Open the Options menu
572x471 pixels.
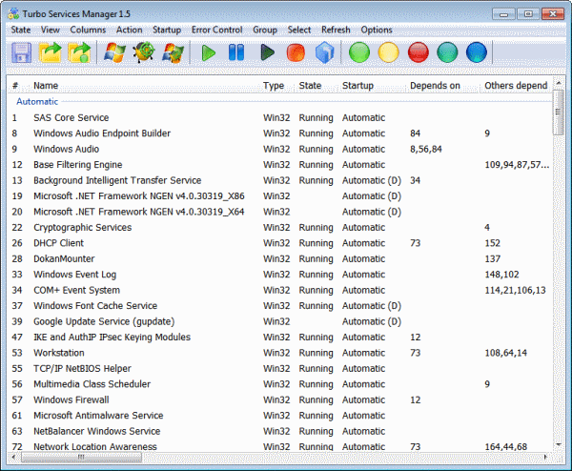tap(377, 30)
